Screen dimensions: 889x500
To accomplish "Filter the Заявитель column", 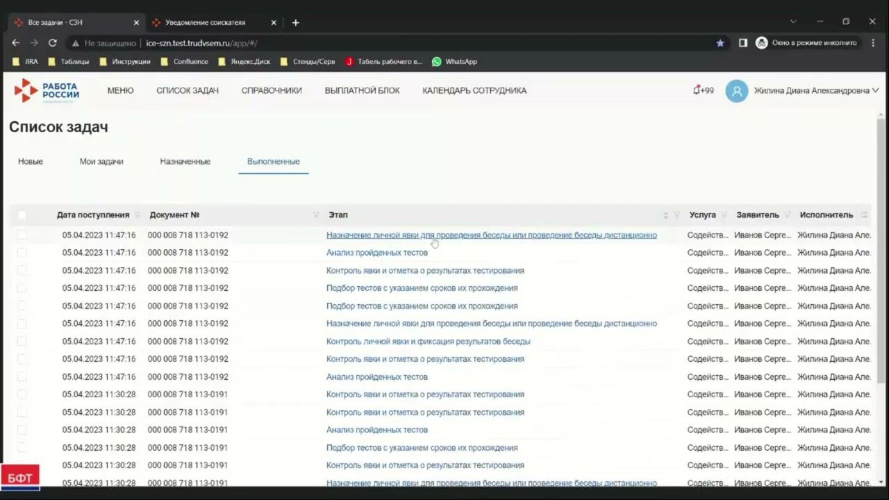I will coord(788,215).
